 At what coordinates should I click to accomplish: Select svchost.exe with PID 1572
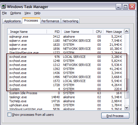pyautogui.click(x=66, y=81)
